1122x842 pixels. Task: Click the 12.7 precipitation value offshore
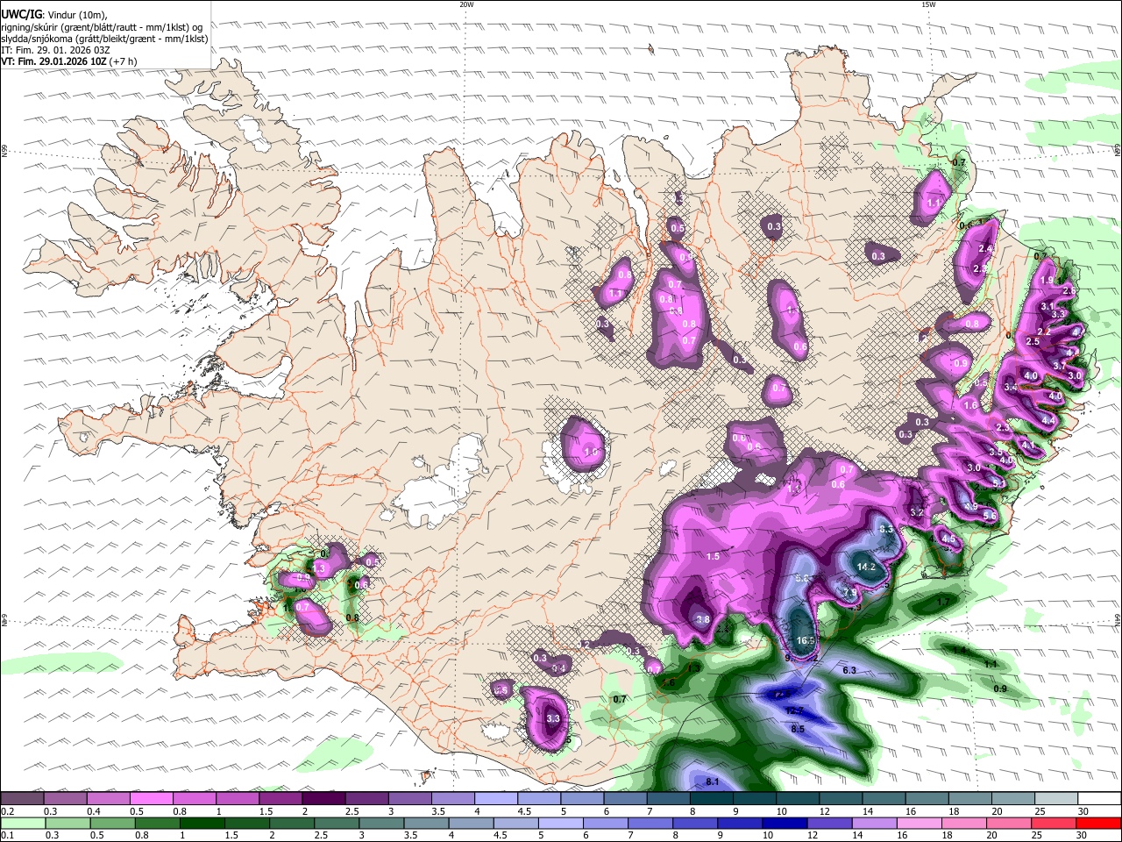pyautogui.click(x=795, y=710)
